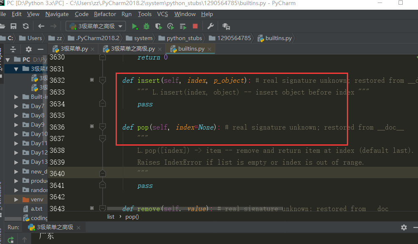Start the Debug session with the bug icon
418x244 pixels.
point(146,26)
